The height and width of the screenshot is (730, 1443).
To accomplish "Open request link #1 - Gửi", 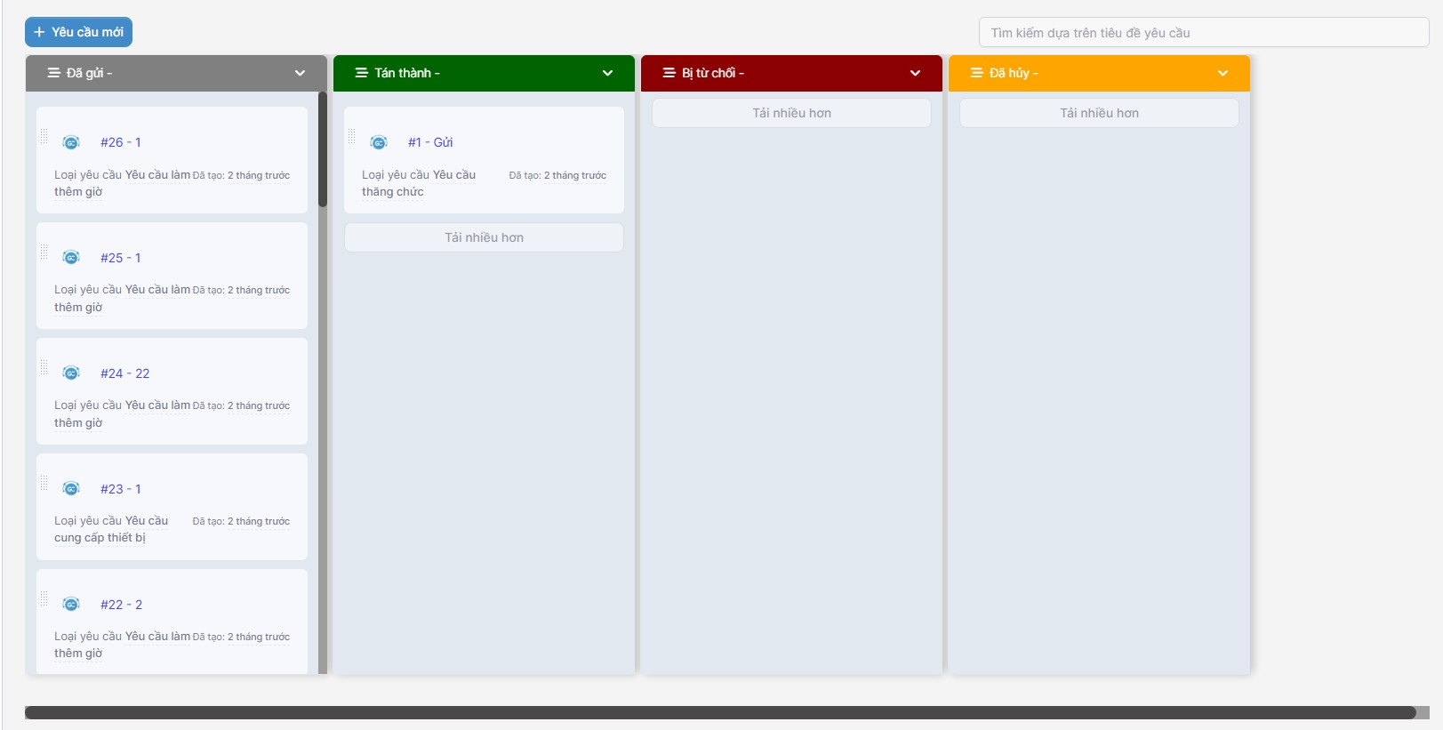I will 430,142.
